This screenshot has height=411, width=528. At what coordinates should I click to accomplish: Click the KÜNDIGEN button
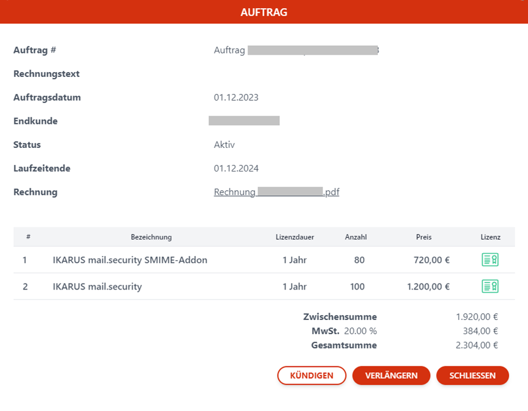point(312,375)
